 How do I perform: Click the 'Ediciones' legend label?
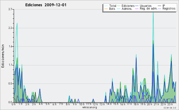click(128, 6)
